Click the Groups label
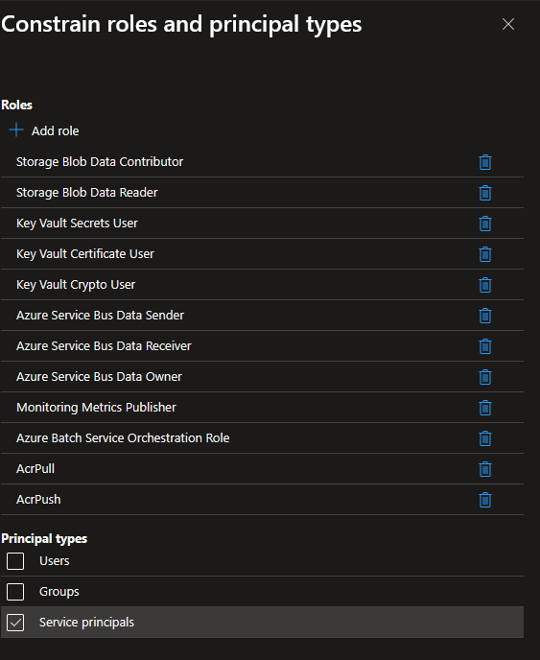Image resolution: width=540 pixels, height=660 pixels. (59, 592)
